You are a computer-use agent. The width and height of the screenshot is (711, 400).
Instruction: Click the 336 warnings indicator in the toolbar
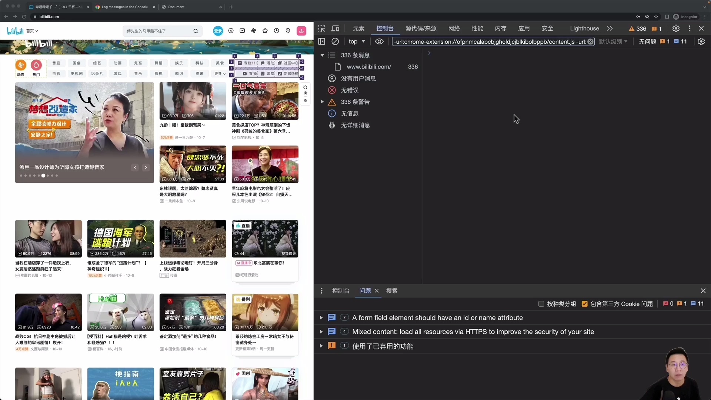tap(638, 29)
